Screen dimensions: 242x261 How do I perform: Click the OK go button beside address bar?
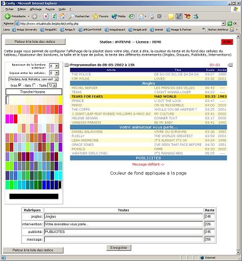coord(232,23)
